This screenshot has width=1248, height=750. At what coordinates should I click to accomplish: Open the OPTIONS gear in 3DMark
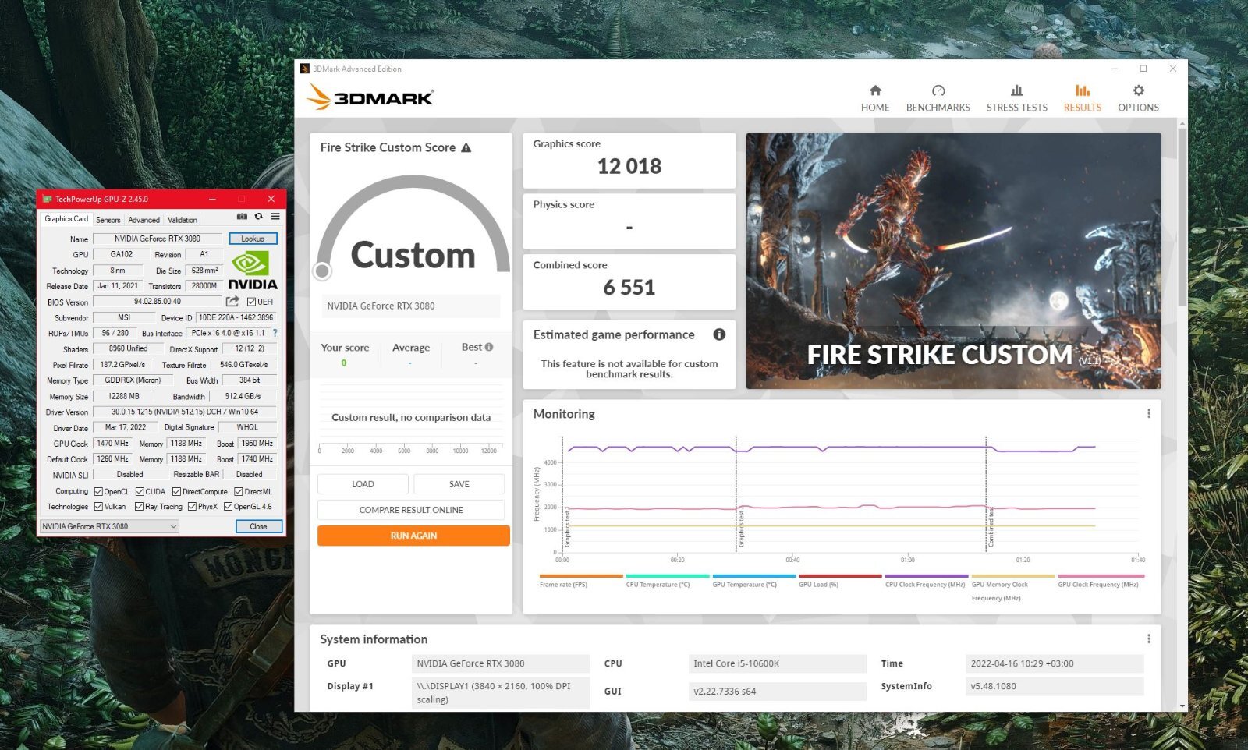tap(1138, 98)
